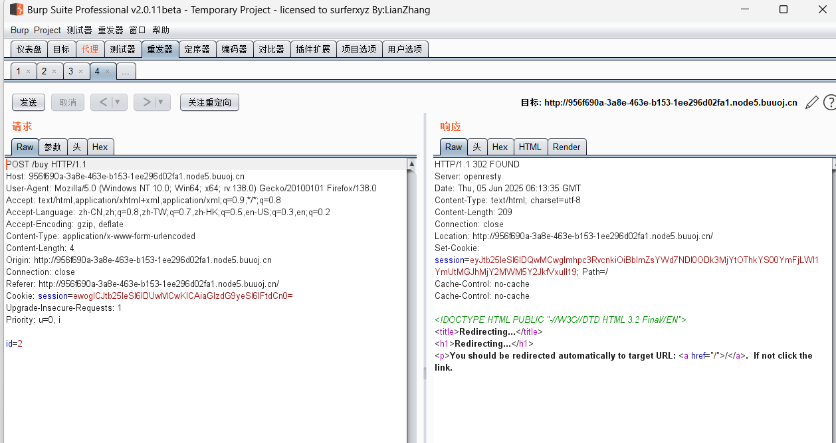Open the response Render tab
This screenshot has height=443, width=836.
tap(567, 147)
